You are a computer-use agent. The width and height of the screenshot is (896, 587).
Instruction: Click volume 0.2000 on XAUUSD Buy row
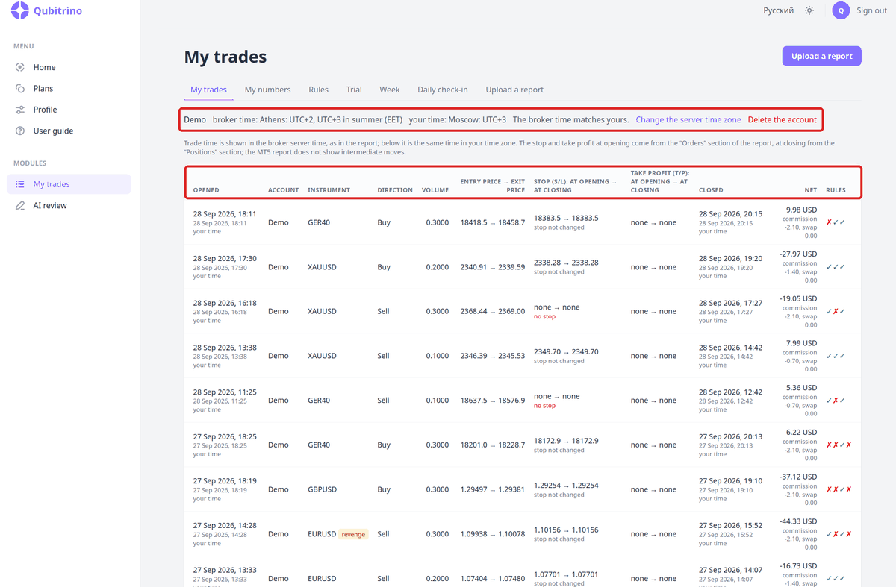point(438,267)
